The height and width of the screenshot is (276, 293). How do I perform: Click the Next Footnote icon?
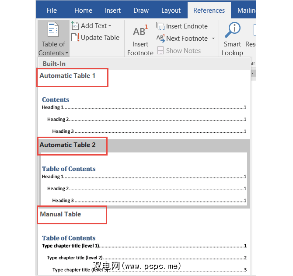pyautogui.click(x=160, y=38)
